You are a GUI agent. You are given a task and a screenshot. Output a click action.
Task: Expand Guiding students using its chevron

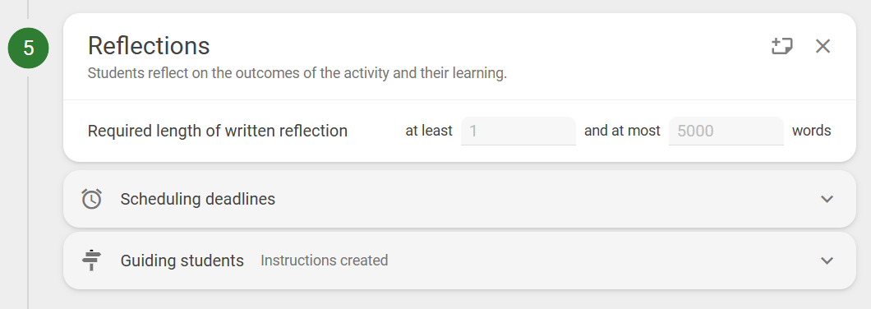tap(827, 261)
